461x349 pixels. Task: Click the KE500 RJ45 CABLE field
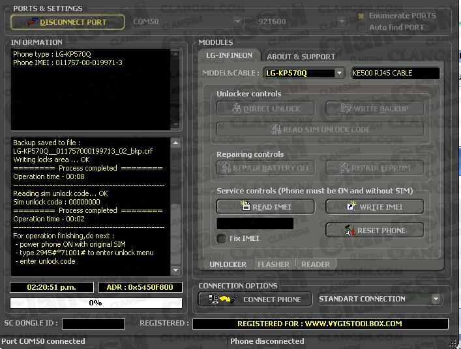point(395,73)
